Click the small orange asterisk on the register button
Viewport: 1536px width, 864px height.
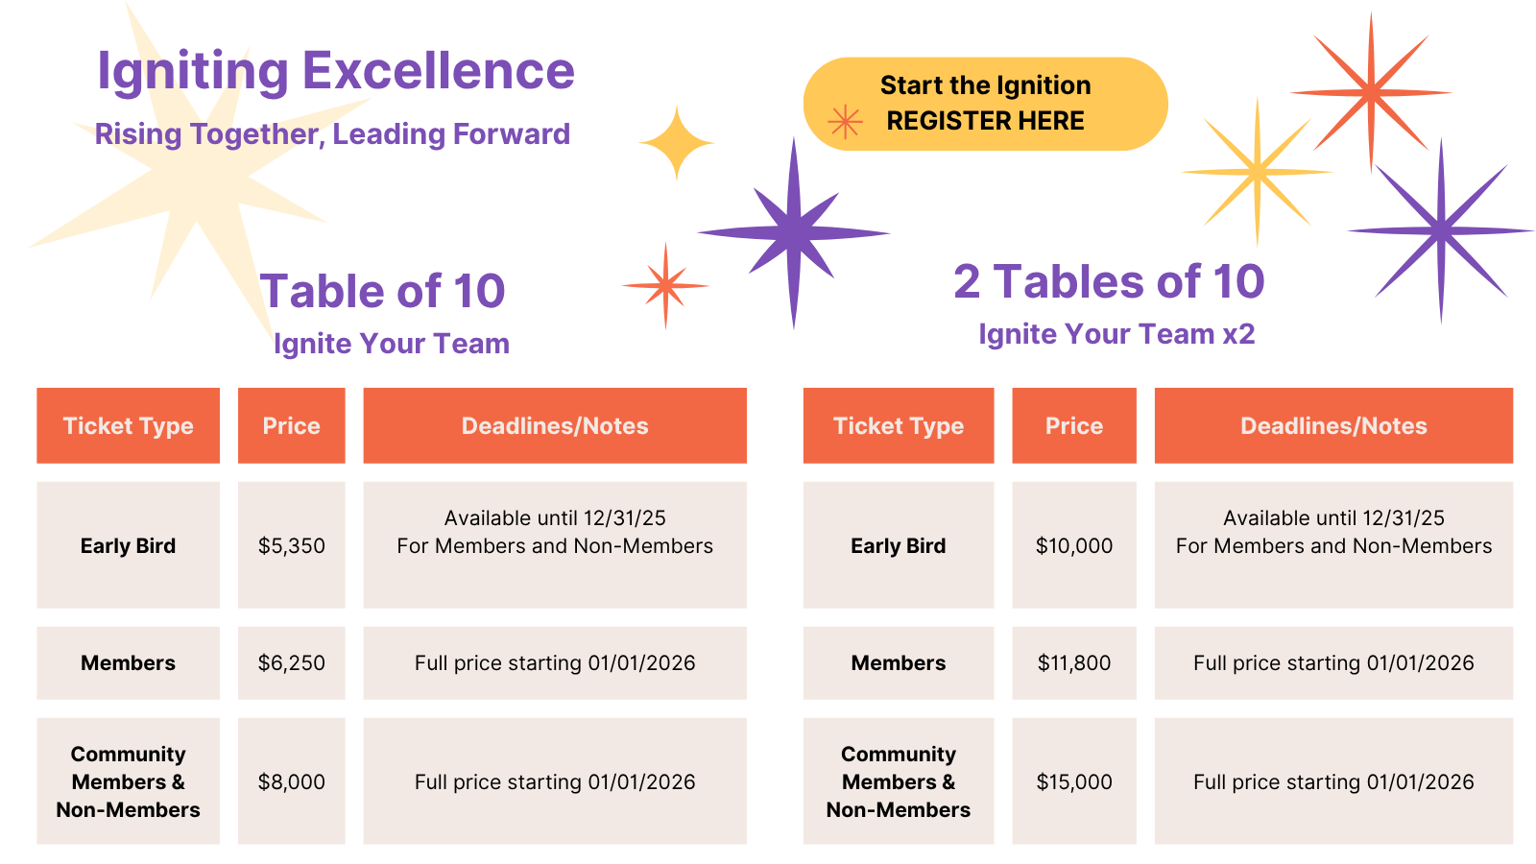click(845, 122)
